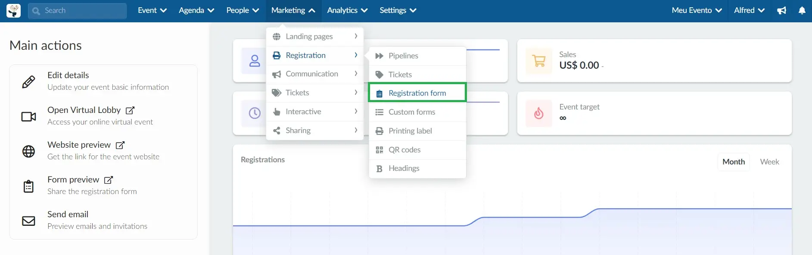Select the Month chart view

click(x=734, y=162)
